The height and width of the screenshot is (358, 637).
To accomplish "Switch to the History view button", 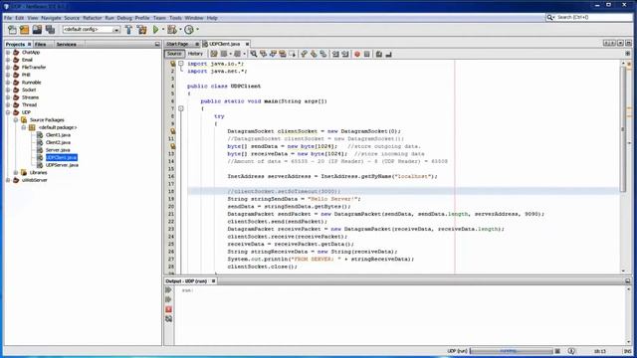I will pyautogui.click(x=195, y=54).
